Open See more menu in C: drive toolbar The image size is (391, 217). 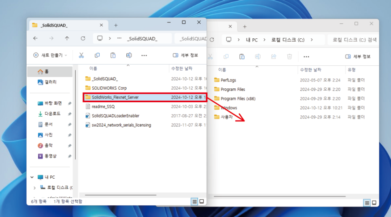(306, 57)
